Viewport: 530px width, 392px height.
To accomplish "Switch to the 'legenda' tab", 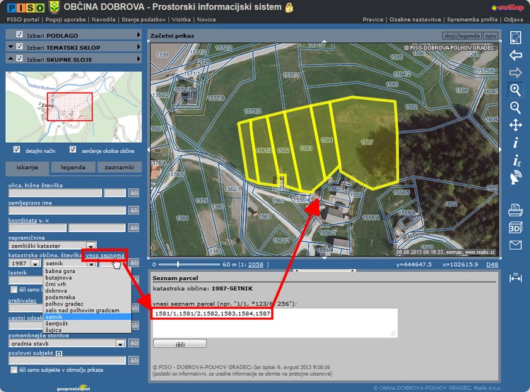I will (x=73, y=168).
